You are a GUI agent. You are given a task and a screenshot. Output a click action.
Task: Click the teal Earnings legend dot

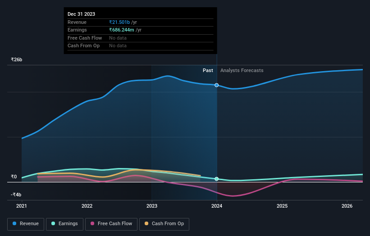(x=53, y=223)
